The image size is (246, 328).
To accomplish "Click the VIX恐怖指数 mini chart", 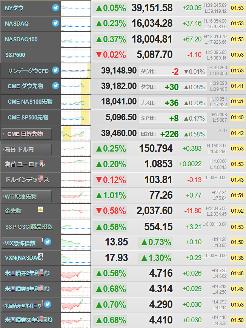I will 75,242.
